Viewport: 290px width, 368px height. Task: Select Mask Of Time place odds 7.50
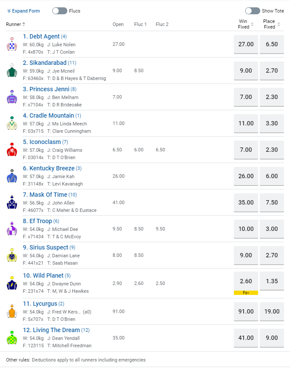(272, 202)
